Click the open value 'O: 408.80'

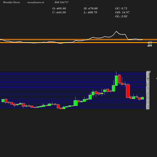tap(59, 8)
